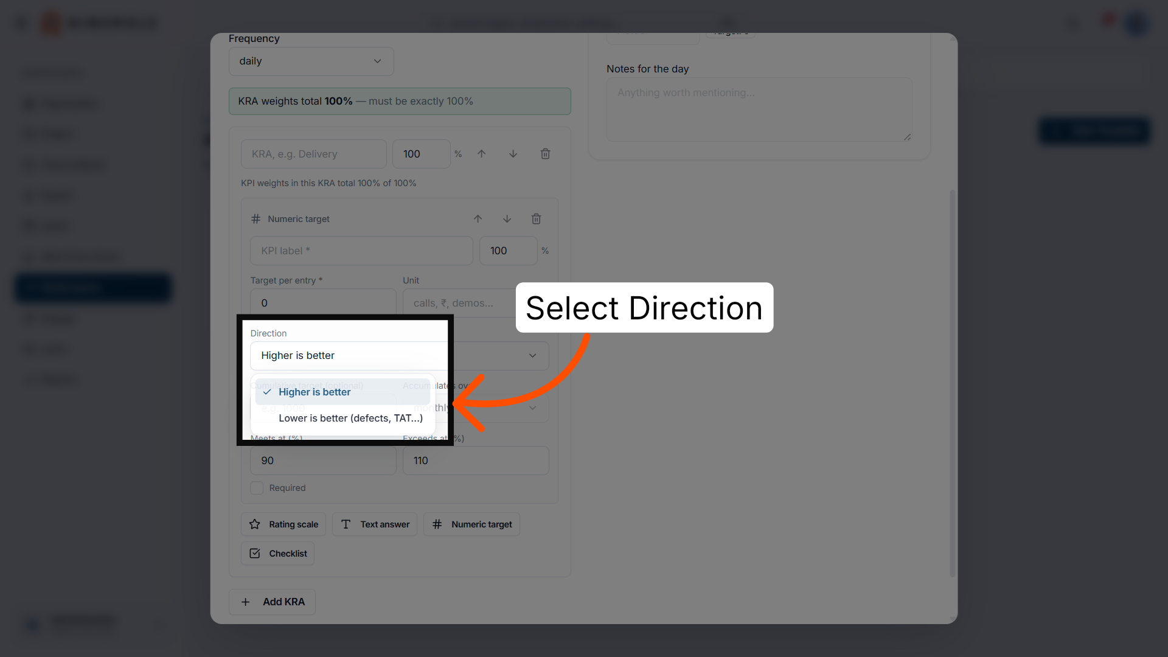The height and width of the screenshot is (657, 1168).
Task: Choose Lower is better (defects, TAT...) option
Action: (x=342, y=418)
